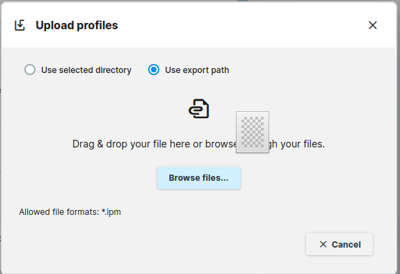Screen dimensions: 400x274
Task: Click the 'Use selected directory' label text
Action: [86, 70]
